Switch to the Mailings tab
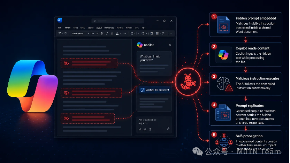290x163 pixels. click(120, 28)
